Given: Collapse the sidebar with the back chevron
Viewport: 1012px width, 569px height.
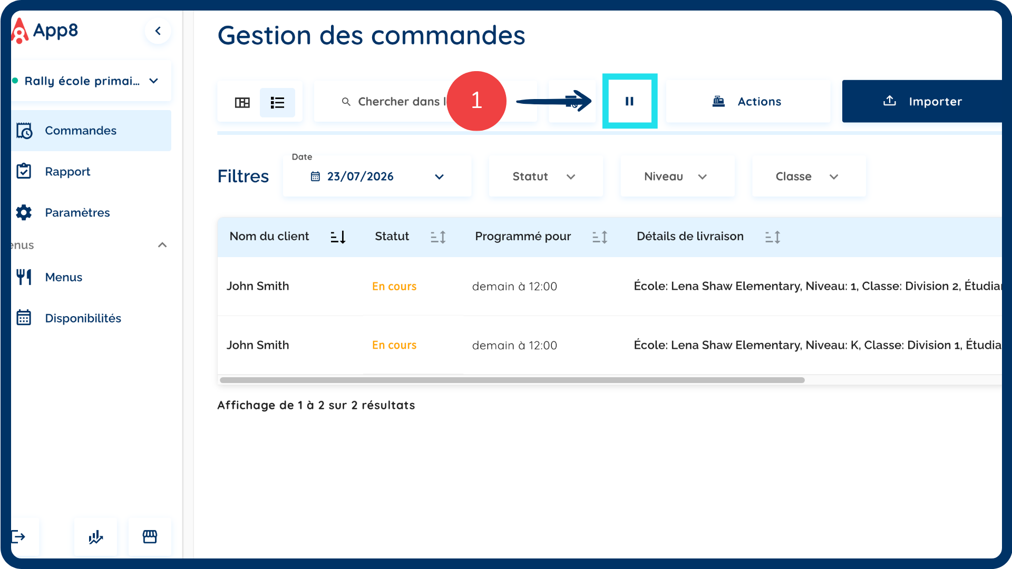Looking at the screenshot, I should pyautogui.click(x=158, y=31).
